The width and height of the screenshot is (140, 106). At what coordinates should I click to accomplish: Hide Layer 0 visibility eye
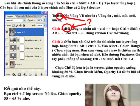(7, 64)
